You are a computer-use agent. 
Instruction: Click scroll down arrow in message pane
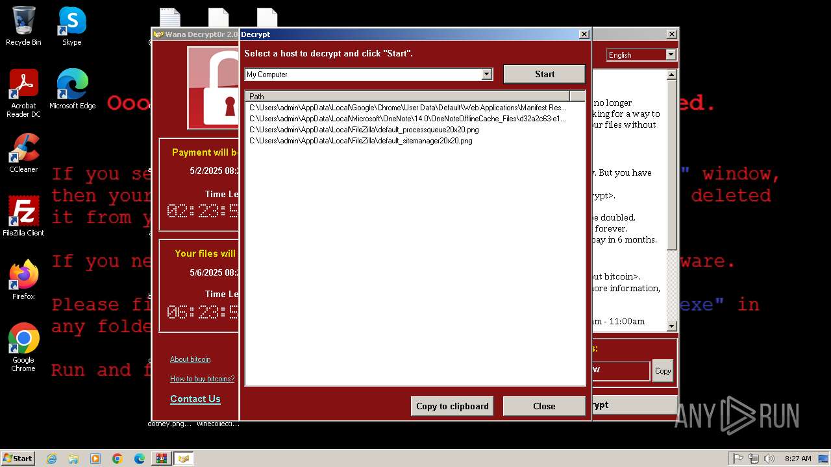tap(672, 326)
